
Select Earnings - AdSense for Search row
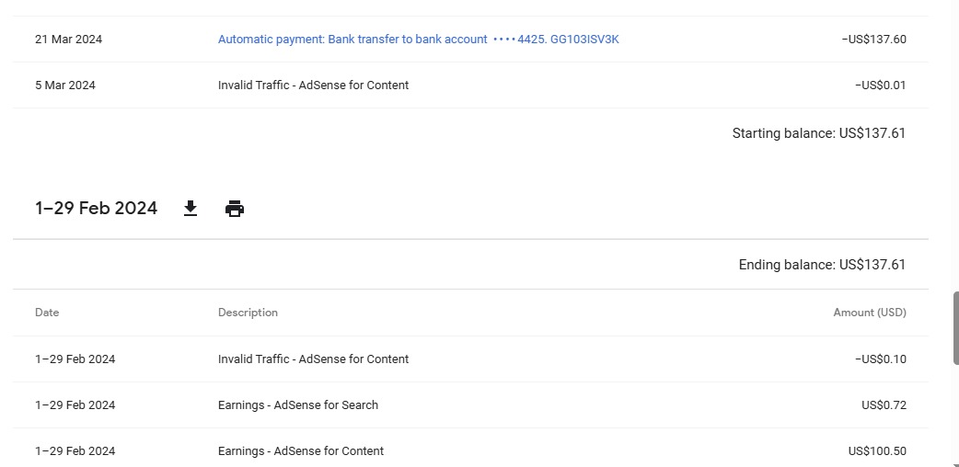(x=470, y=404)
